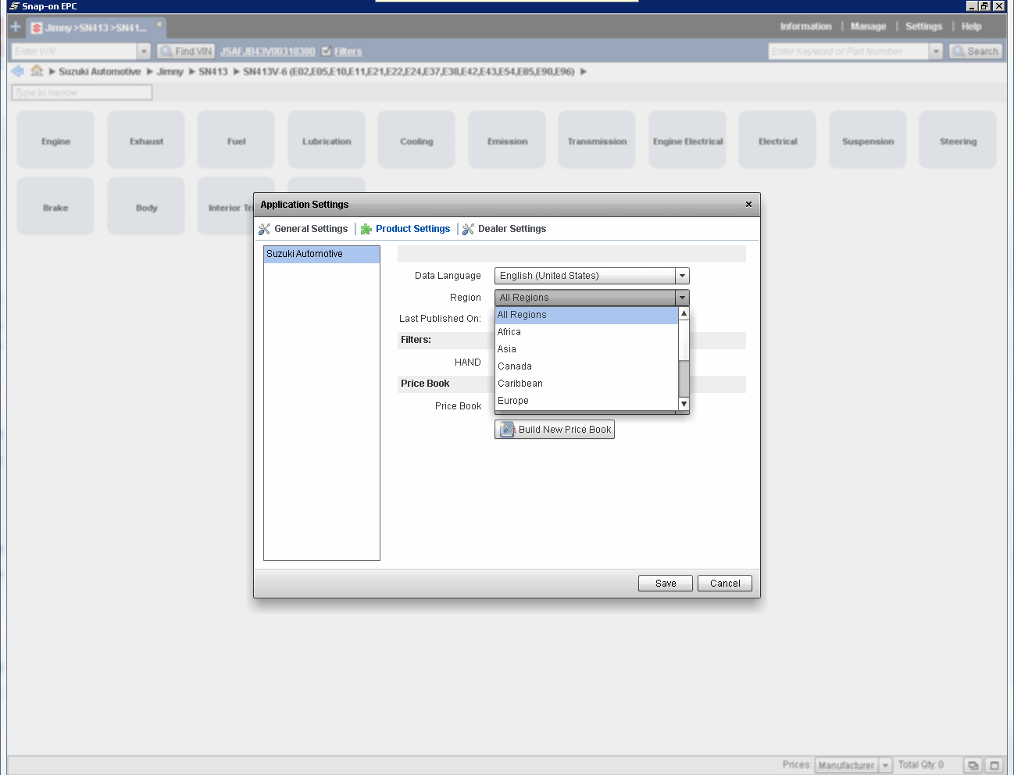Open the Information menu

(805, 27)
